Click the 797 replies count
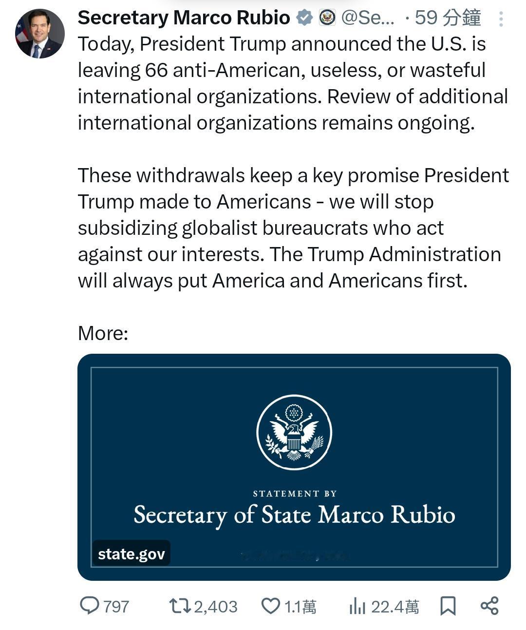Image resolution: width=526 pixels, height=630 pixels. tap(116, 607)
